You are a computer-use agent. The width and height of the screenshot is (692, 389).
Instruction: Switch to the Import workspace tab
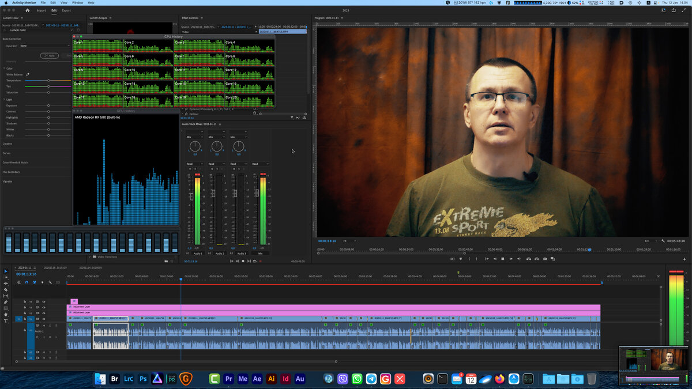pyautogui.click(x=42, y=10)
